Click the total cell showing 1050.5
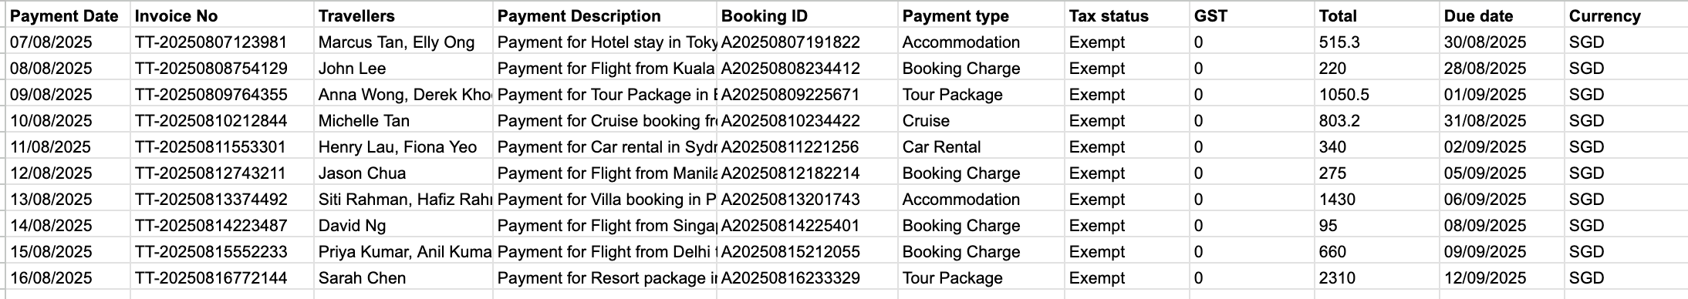Screen dimensions: 1688x299 1377,95
